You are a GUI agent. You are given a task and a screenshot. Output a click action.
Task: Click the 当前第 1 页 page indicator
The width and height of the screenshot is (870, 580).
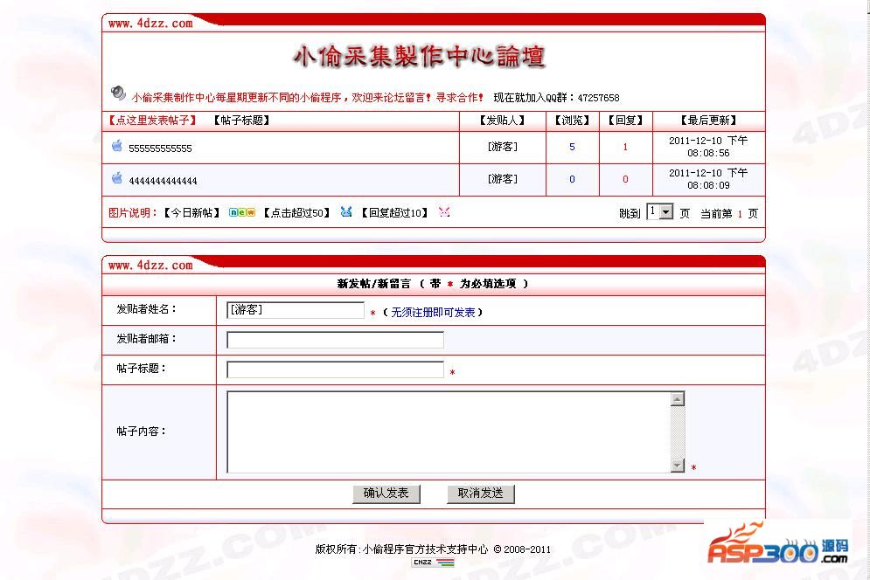tap(728, 213)
